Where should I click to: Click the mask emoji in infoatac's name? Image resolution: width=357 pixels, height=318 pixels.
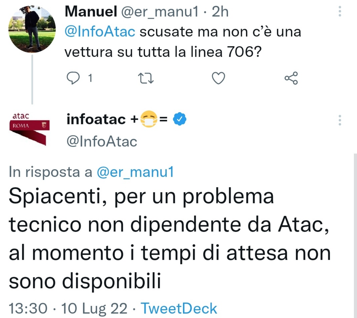tap(149, 119)
